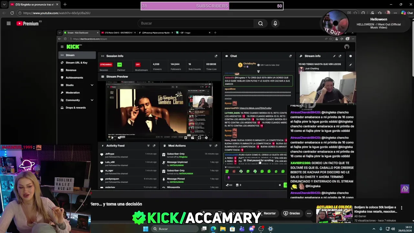Open the Kick dashboard hamburger menu

coord(62,47)
